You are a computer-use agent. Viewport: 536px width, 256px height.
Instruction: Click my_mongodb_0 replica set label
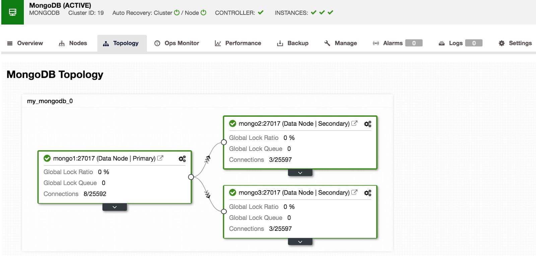pyautogui.click(x=50, y=101)
